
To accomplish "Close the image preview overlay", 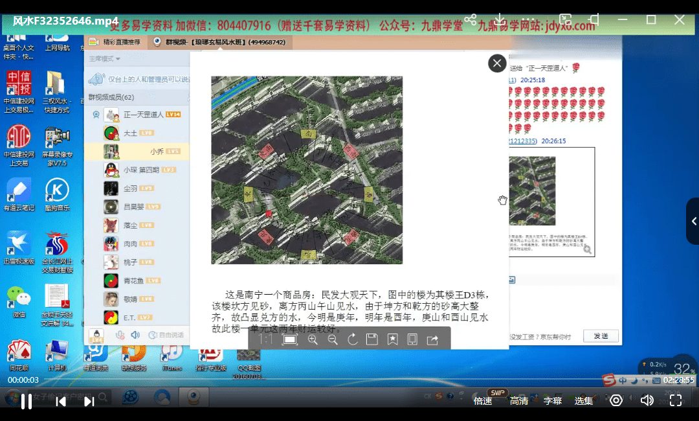I will pyautogui.click(x=497, y=63).
